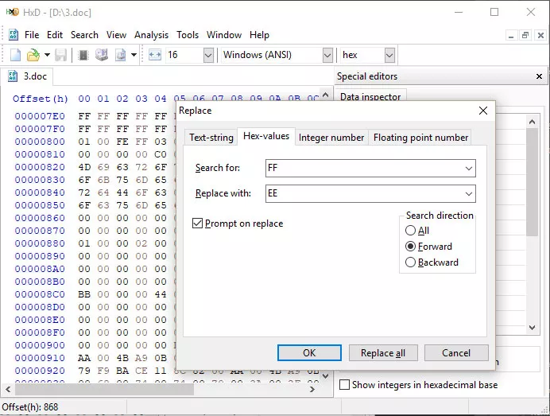550x416 pixels.
Task: Click the bytes-per-row width icon
Action: [x=155, y=55]
